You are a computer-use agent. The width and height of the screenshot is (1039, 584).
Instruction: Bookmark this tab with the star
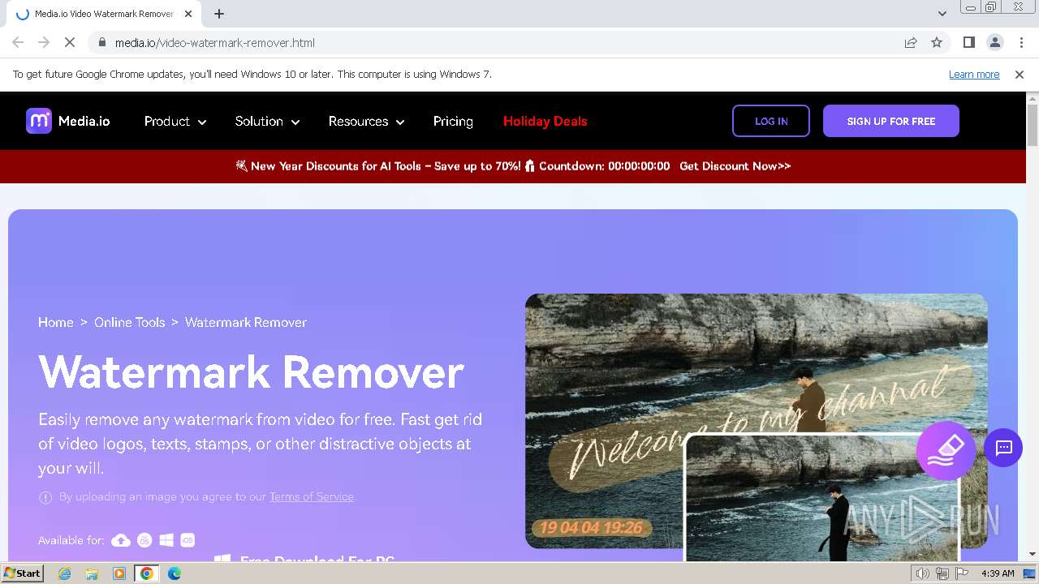pos(937,42)
